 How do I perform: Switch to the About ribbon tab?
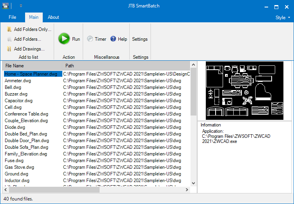(x=53, y=17)
